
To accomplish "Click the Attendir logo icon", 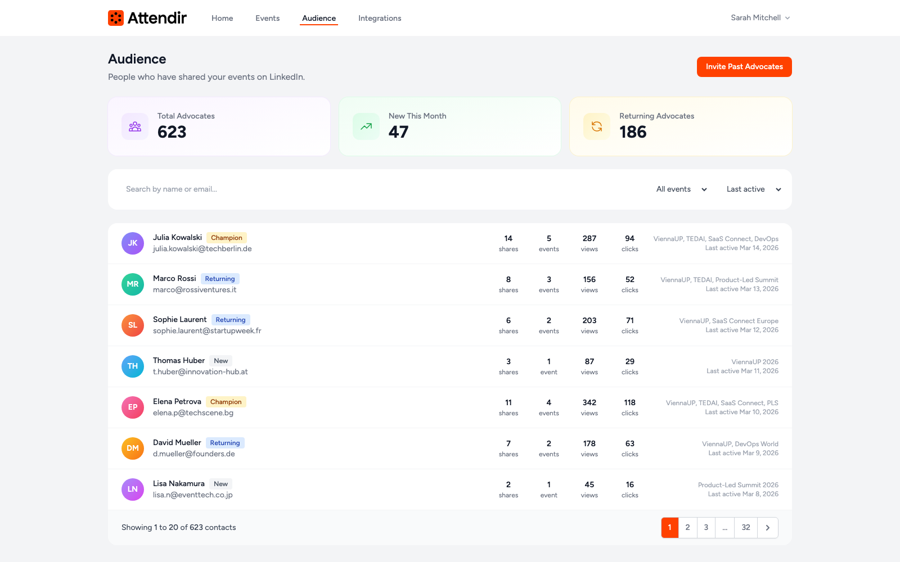I will 116,18.
